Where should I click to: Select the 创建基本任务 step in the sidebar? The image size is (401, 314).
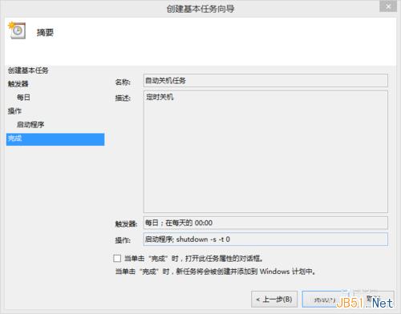(28, 70)
